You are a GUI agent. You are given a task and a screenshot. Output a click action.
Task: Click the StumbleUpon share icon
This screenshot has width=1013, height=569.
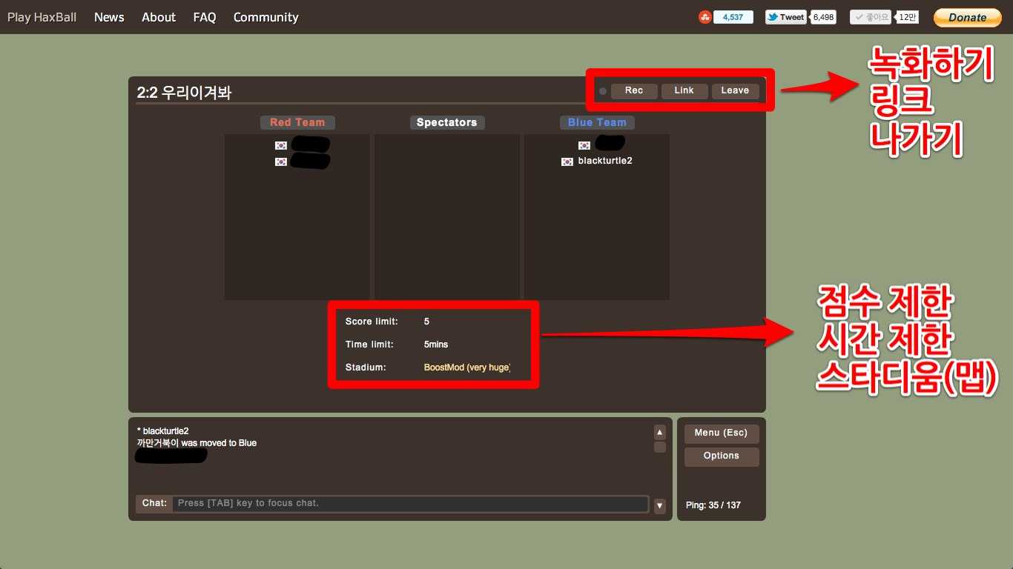point(705,17)
